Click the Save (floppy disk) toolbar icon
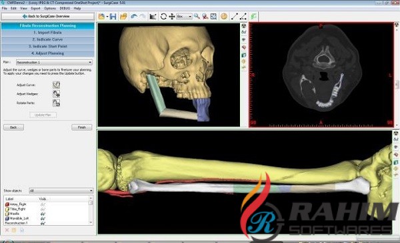Screen dimensions: 400x243 tap(113, 17)
